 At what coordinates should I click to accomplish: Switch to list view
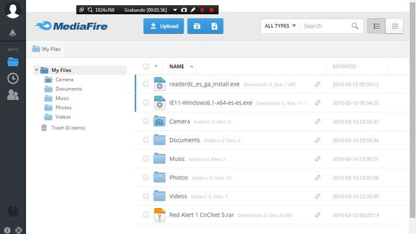click(376, 26)
